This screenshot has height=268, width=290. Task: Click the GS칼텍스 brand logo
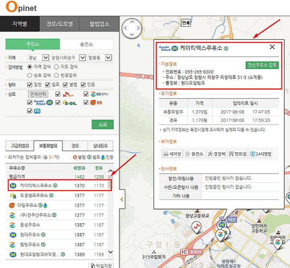point(99,94)
